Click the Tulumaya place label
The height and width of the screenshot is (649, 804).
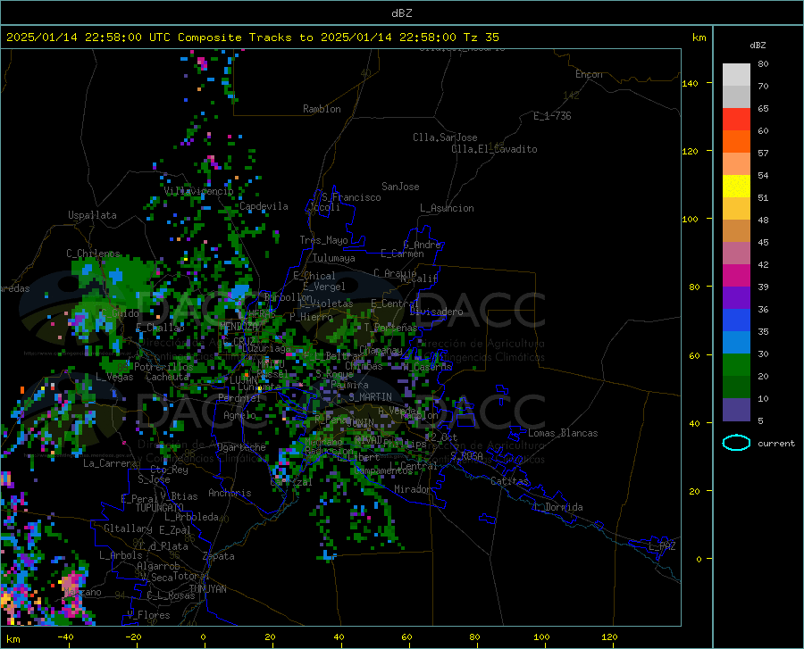click(333, 258)
